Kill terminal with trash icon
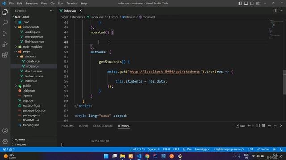 [x=264, y=125]
